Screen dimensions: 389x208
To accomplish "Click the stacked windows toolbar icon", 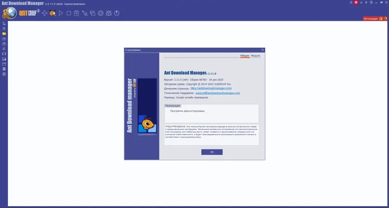I will pos(92,13).
